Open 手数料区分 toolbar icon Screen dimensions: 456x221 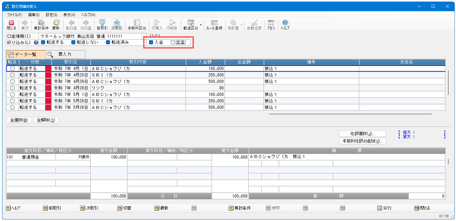coord(137,25)
